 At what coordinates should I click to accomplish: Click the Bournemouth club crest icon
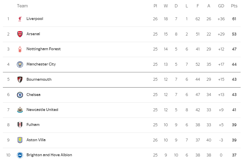click(20, 79)
